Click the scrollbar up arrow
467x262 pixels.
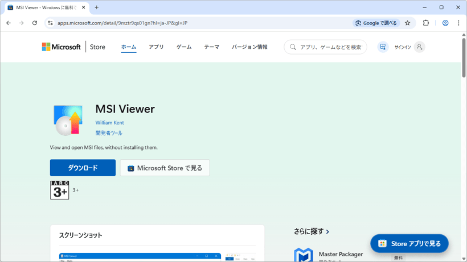(464, 35)
